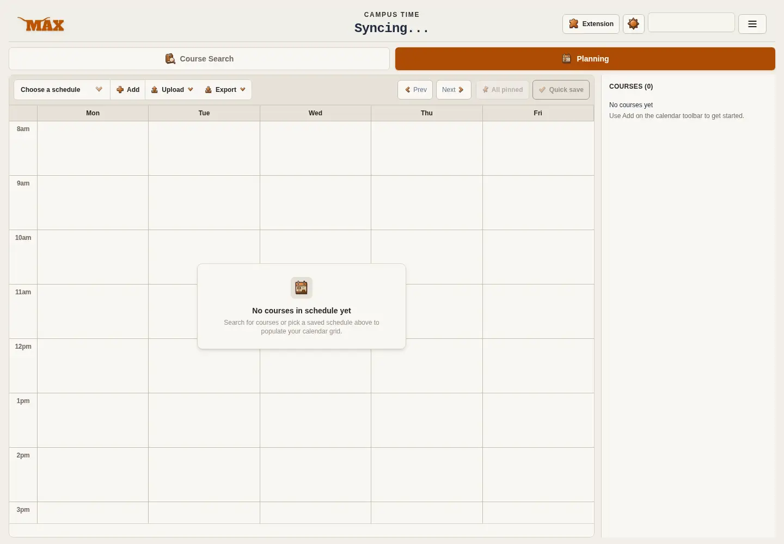
Task: Open the Extension button
Action: pos(591,24)
